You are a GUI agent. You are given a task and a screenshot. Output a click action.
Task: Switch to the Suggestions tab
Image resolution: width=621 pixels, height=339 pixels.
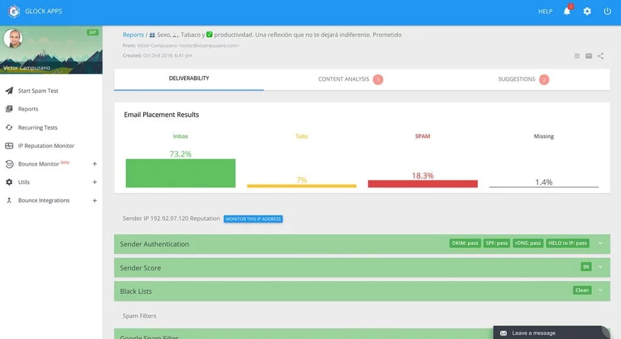[523, 79]
